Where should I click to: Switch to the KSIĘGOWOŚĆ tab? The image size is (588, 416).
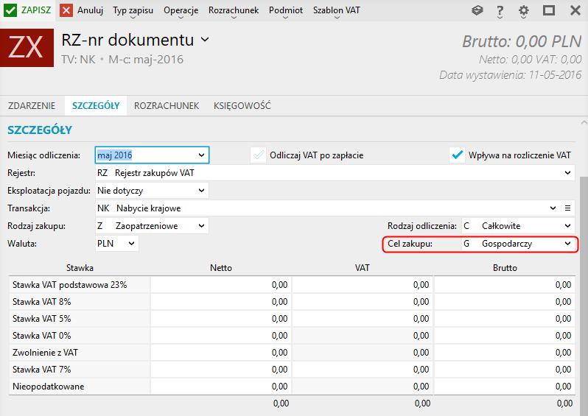point(242,106)
